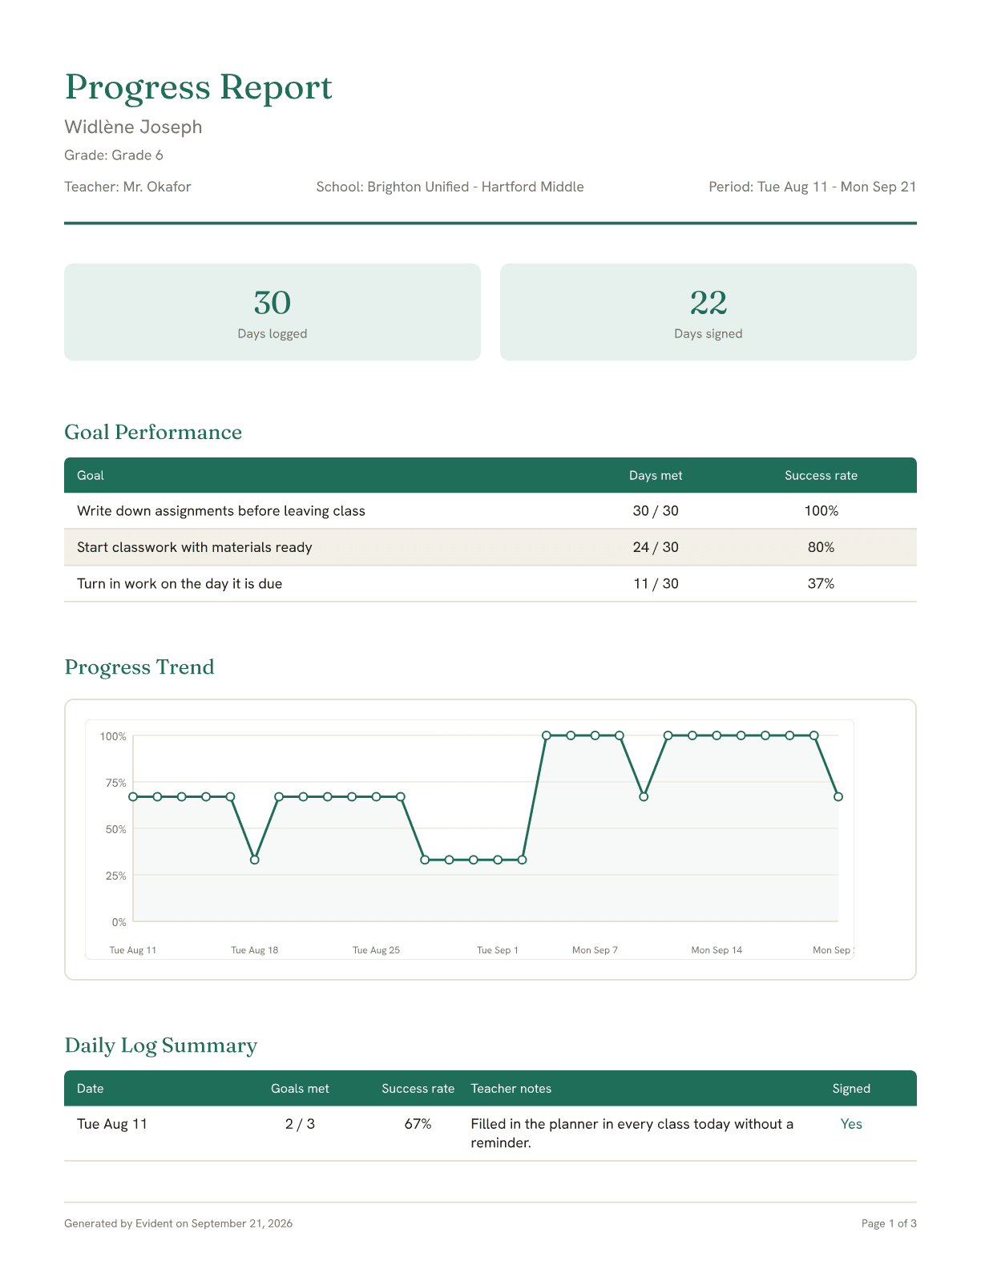Click the 0% y-axis label
The height and width of the screenshot is (1269, 981).
[x=119, y=922]
